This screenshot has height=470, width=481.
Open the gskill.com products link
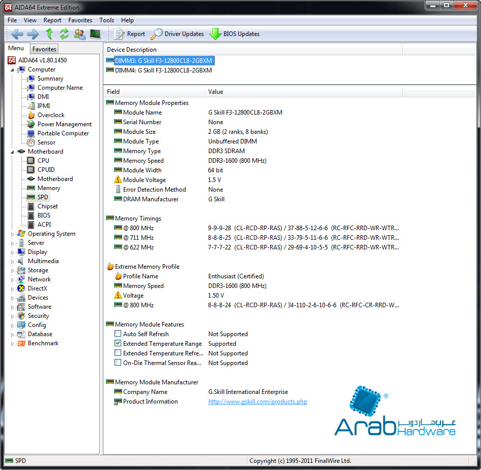(x=257, y=402)
